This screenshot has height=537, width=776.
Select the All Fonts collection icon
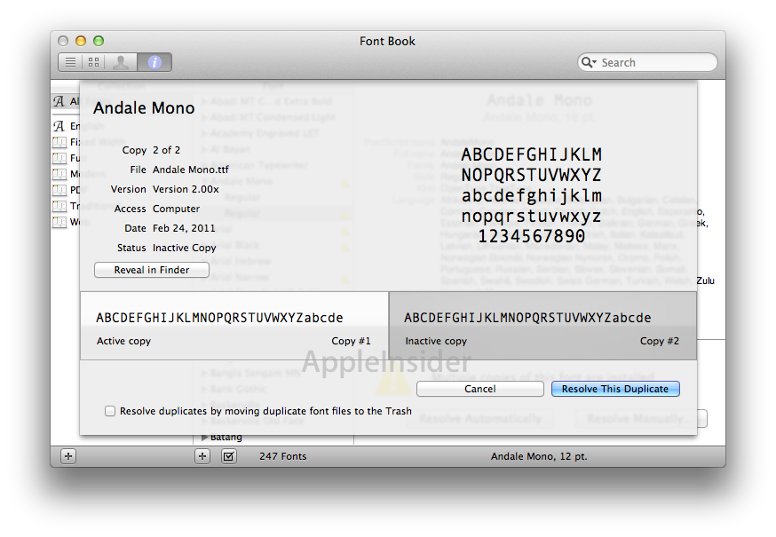(x=59, y=101)
